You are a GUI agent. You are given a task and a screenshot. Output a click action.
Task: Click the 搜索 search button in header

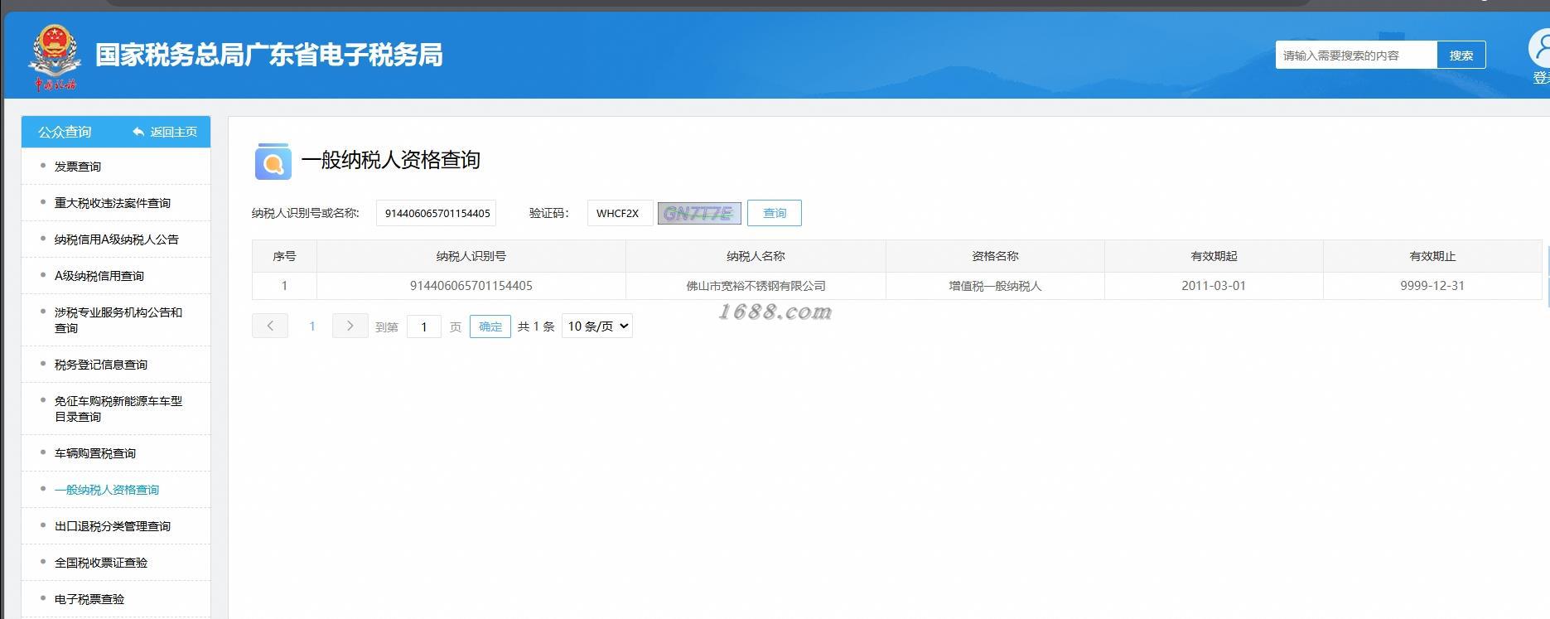click(x=1461, y=55)
